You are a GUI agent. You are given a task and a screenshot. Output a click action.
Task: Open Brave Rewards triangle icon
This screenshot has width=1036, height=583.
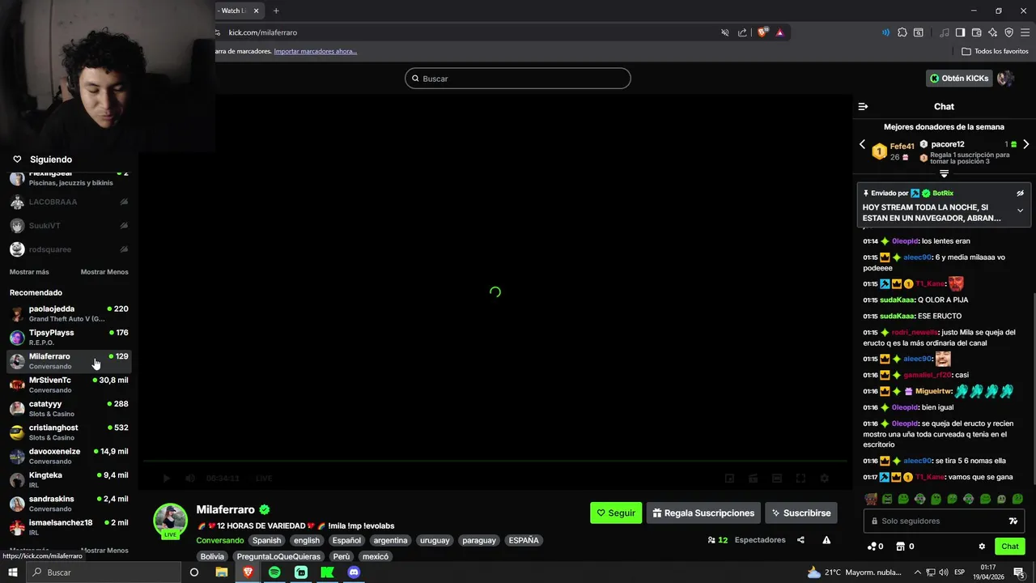(x=779, y=32)
